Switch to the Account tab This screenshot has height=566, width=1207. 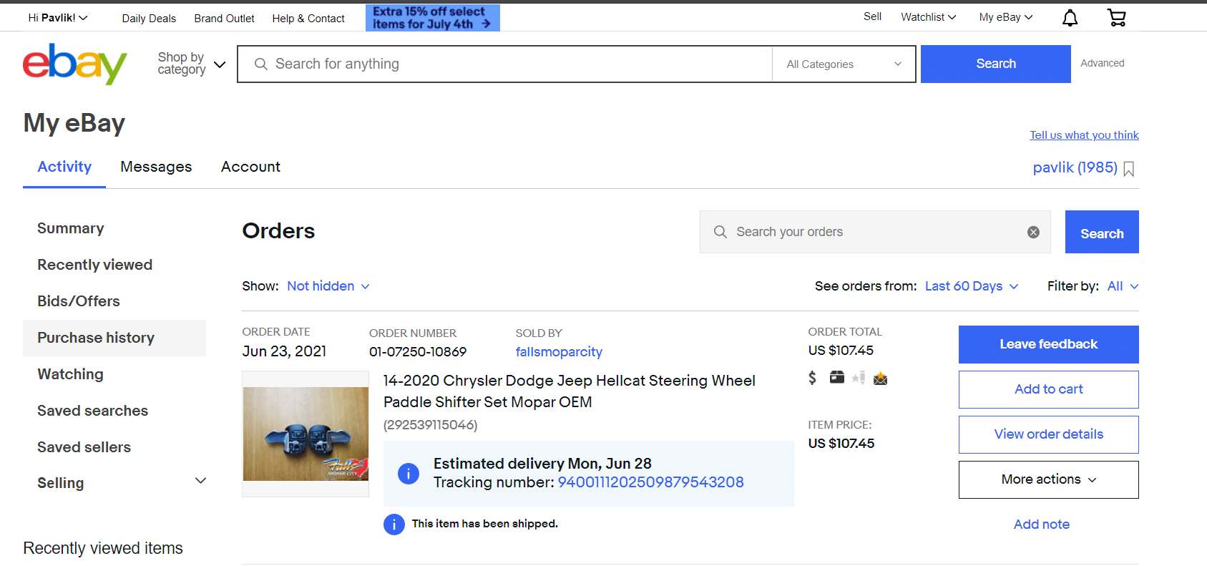[250, 167]
